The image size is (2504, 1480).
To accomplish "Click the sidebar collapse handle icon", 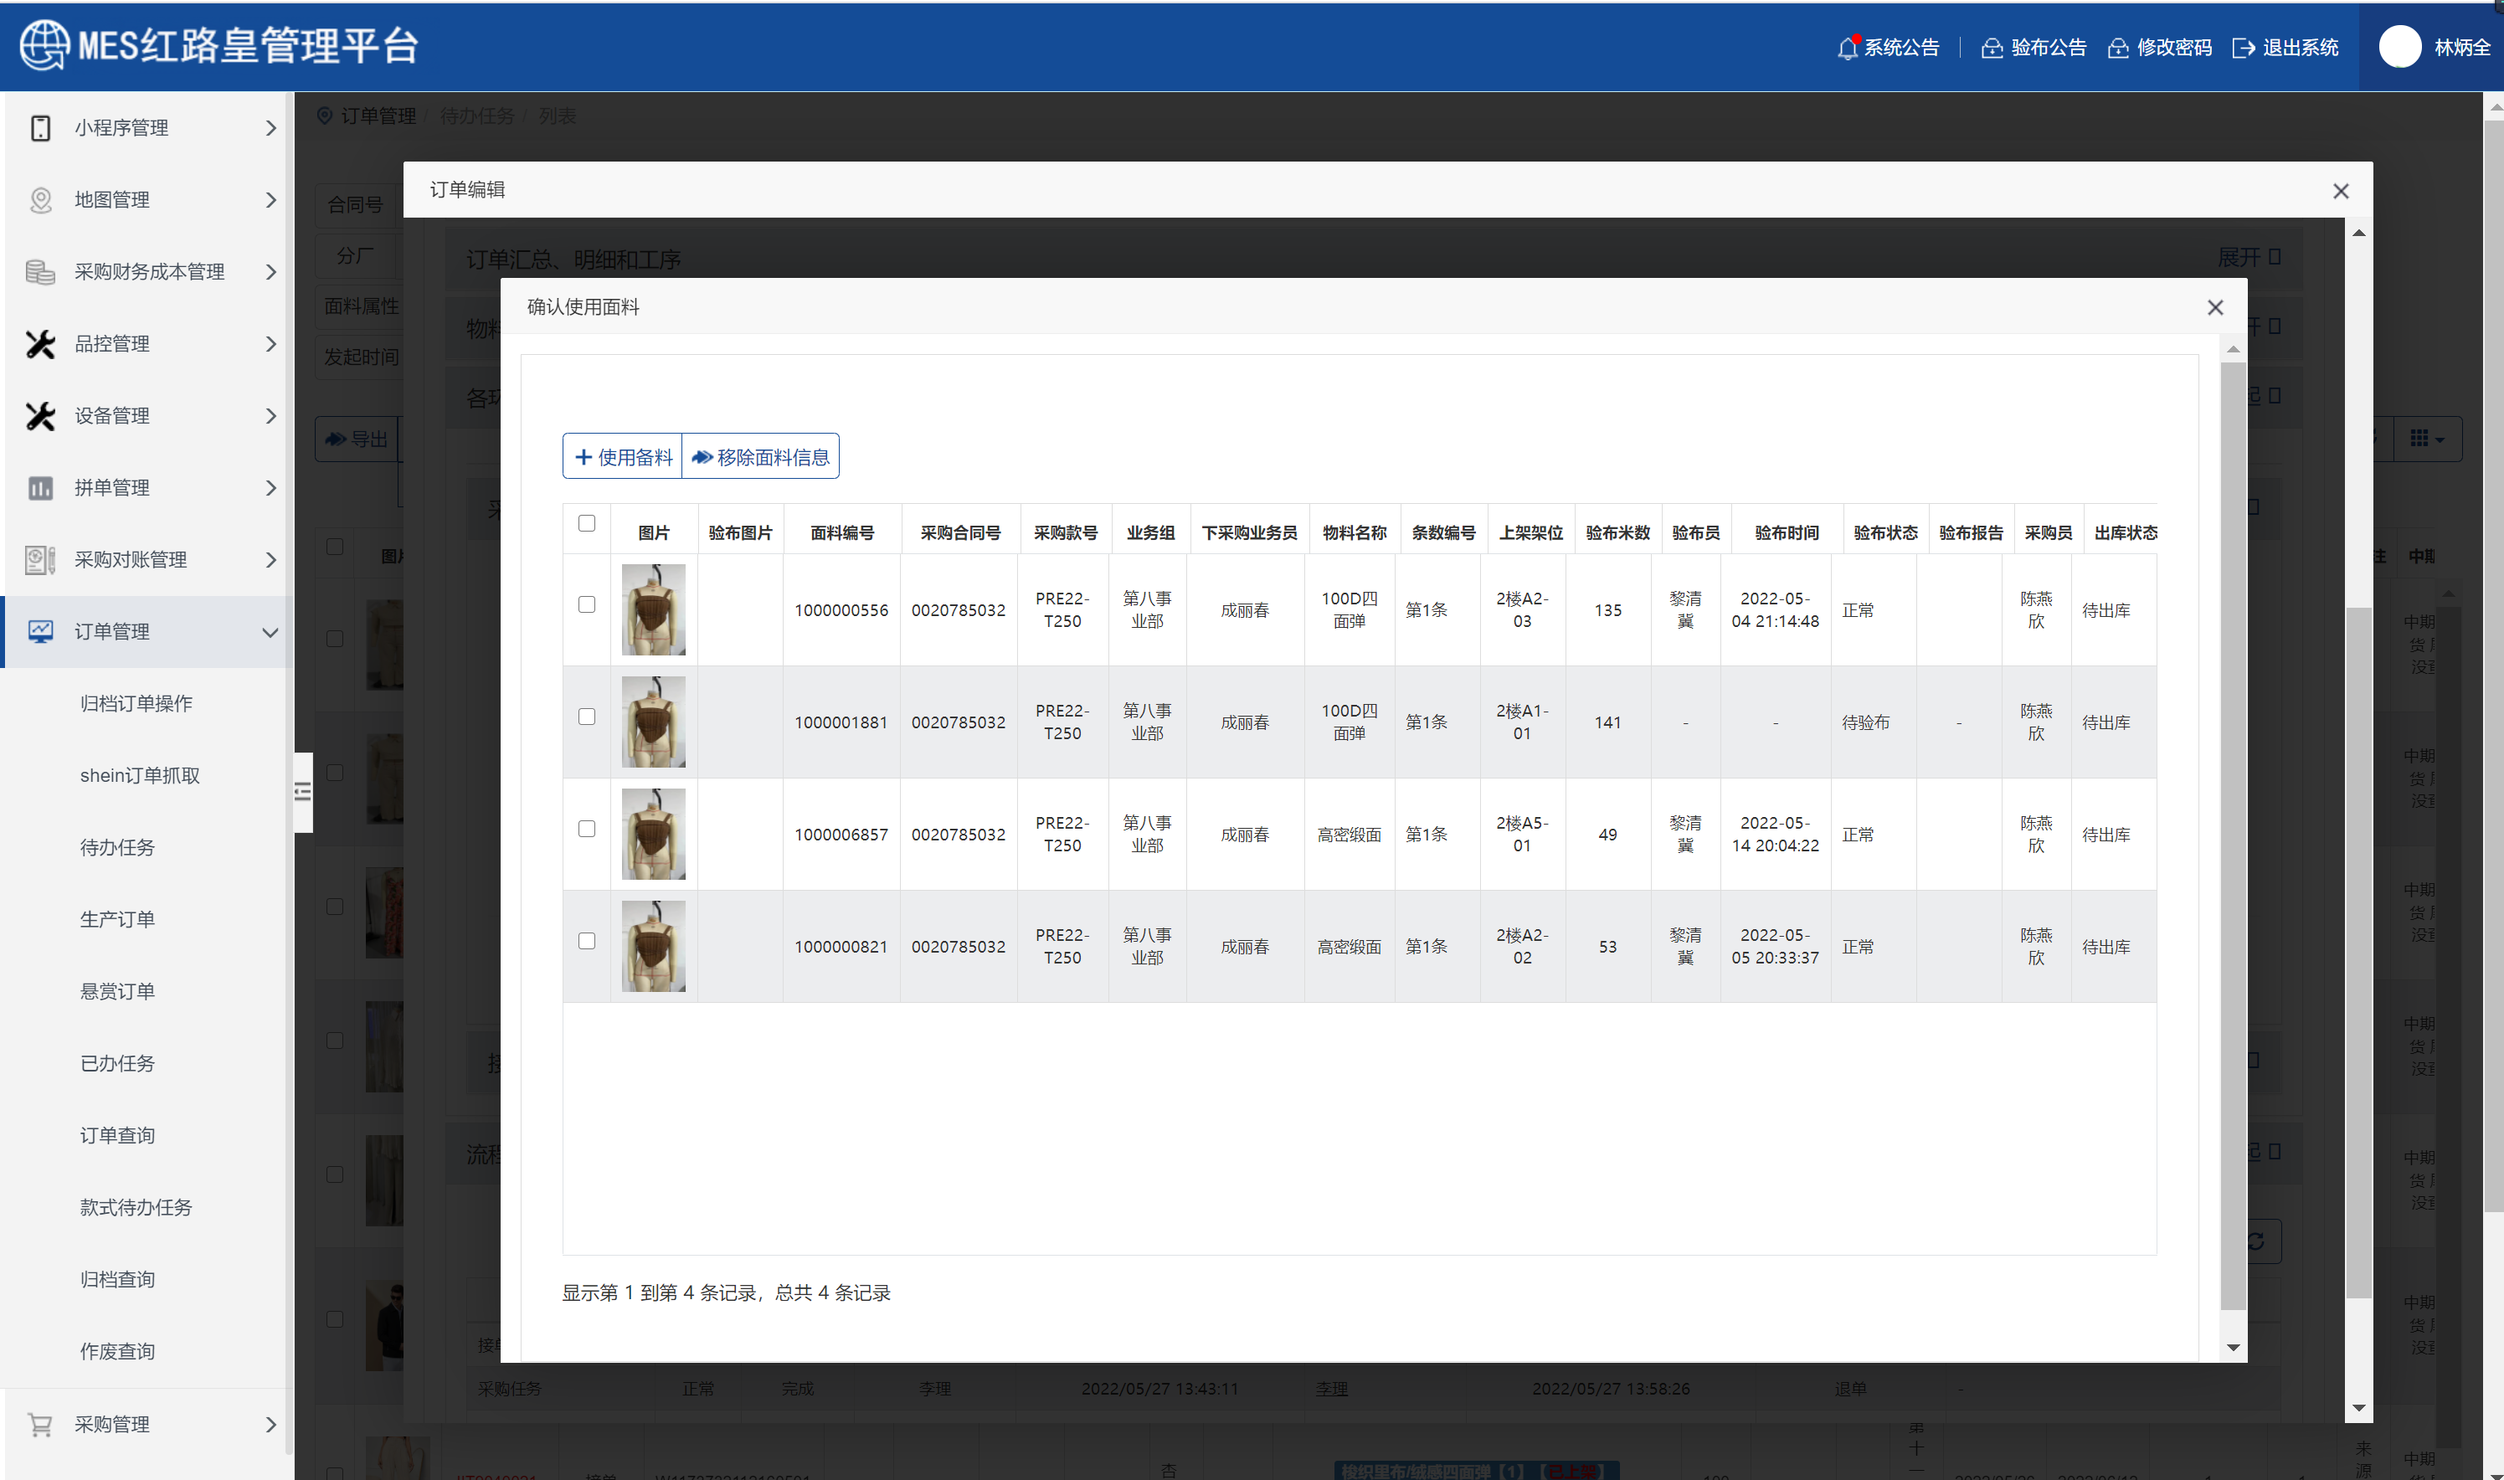I will 303,792.
